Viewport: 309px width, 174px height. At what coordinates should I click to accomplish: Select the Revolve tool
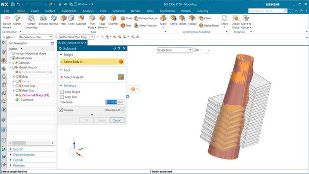tap(54, 20)
